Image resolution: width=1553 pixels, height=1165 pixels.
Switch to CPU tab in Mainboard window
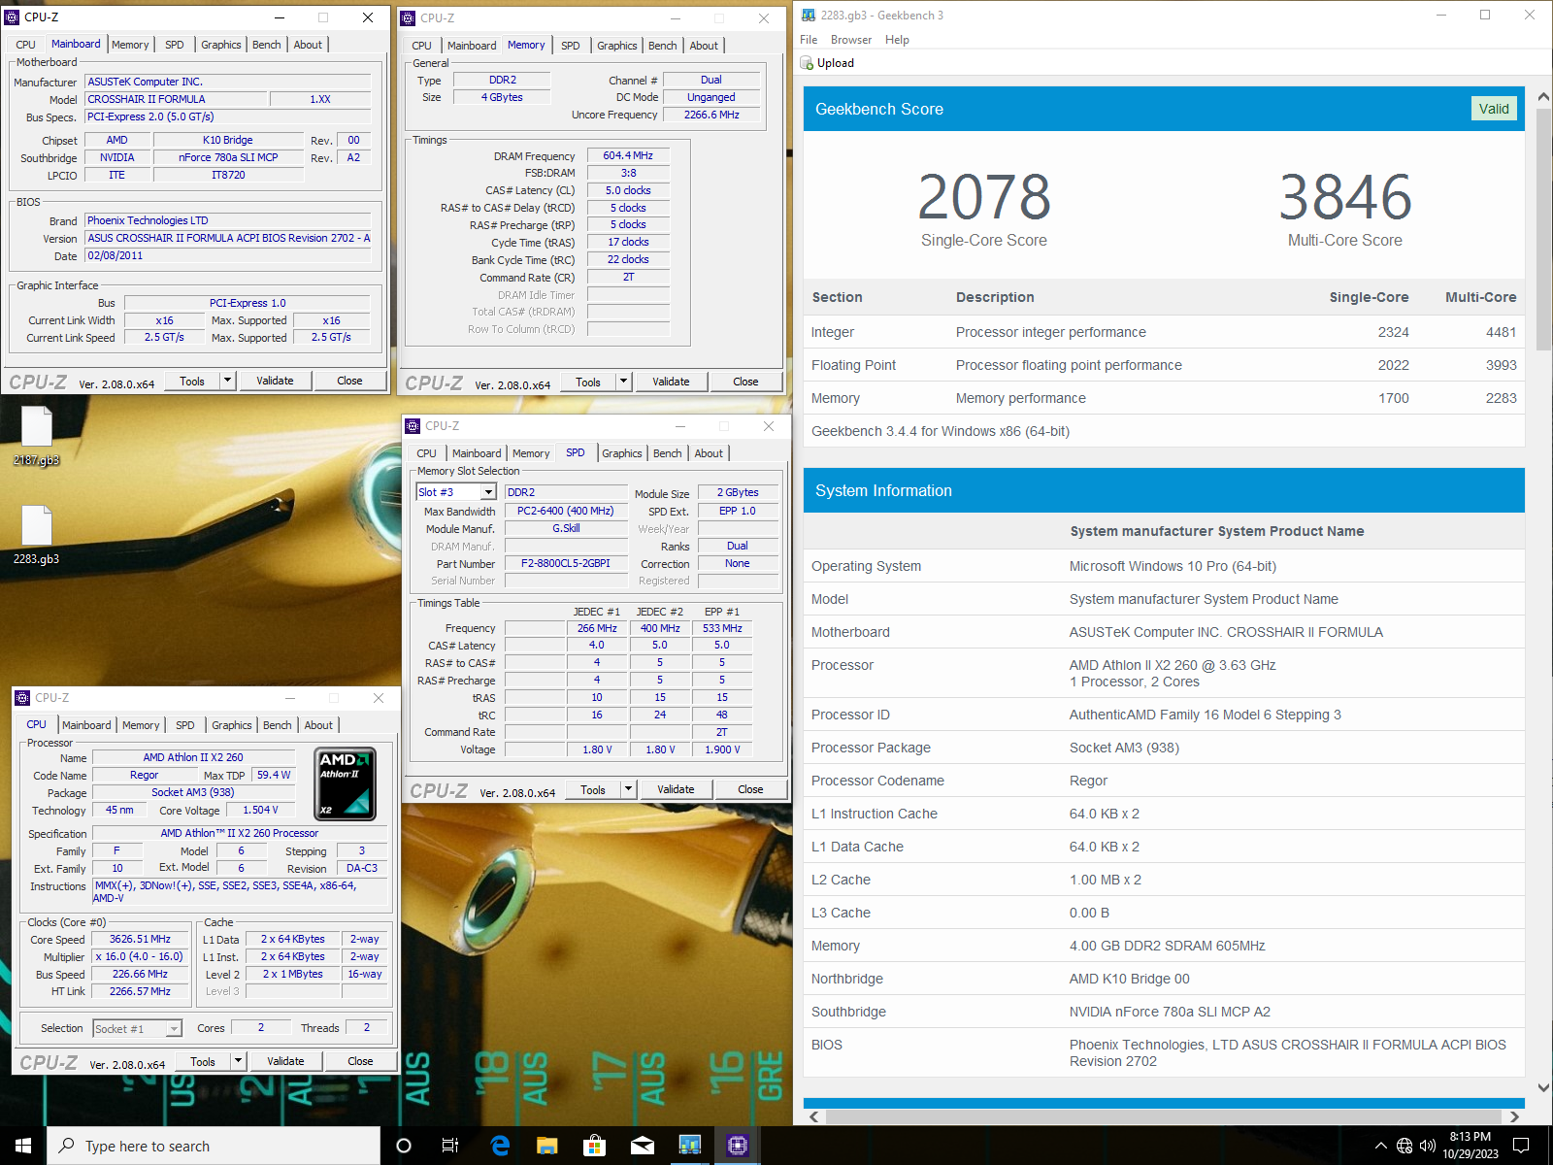(26, 45)
